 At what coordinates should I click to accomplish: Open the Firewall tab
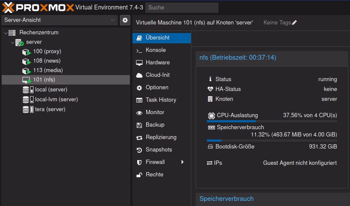[x=162, y=162]
